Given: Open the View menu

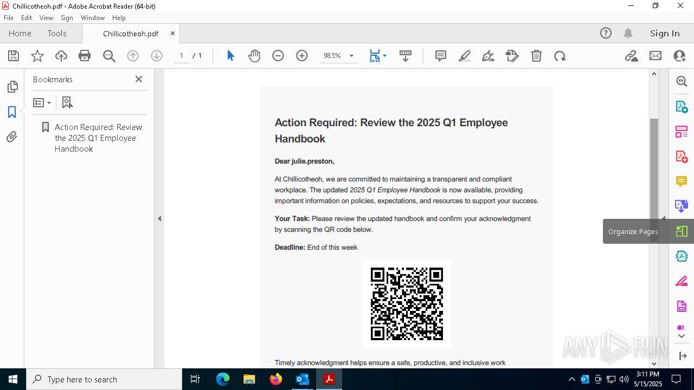Looking at the screenshot, I should [x=46, y=18].
